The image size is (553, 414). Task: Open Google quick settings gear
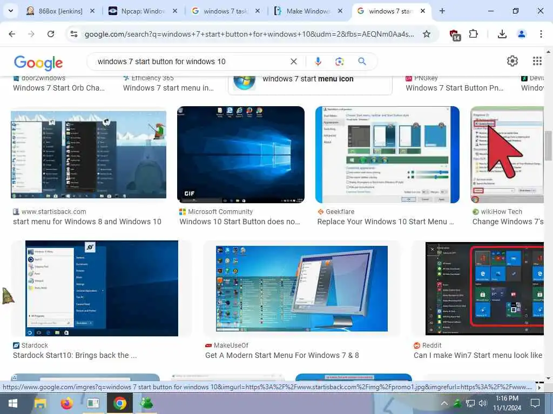pyautogui.click(x=512, y=61)
